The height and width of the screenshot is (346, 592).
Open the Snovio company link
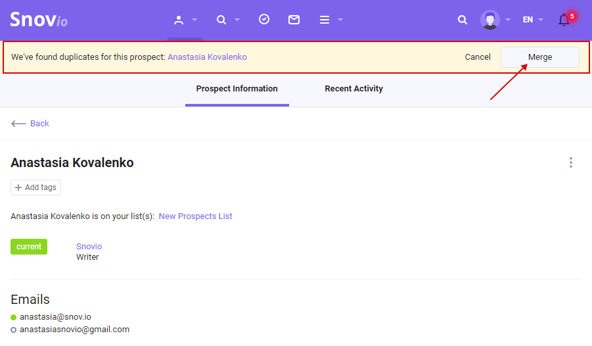coord(89,247)
